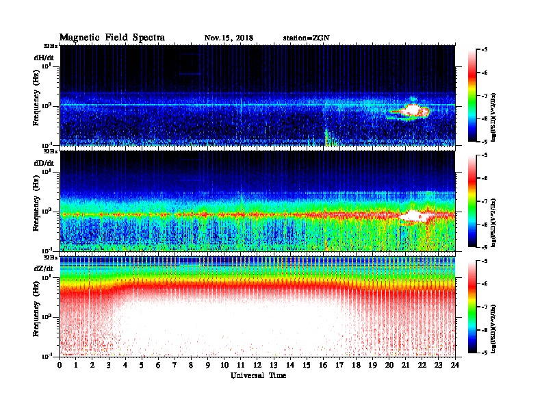Click the "Magnetic Field Spectra" title
This screenshot has height=419, width=542.
click(112, 38)
